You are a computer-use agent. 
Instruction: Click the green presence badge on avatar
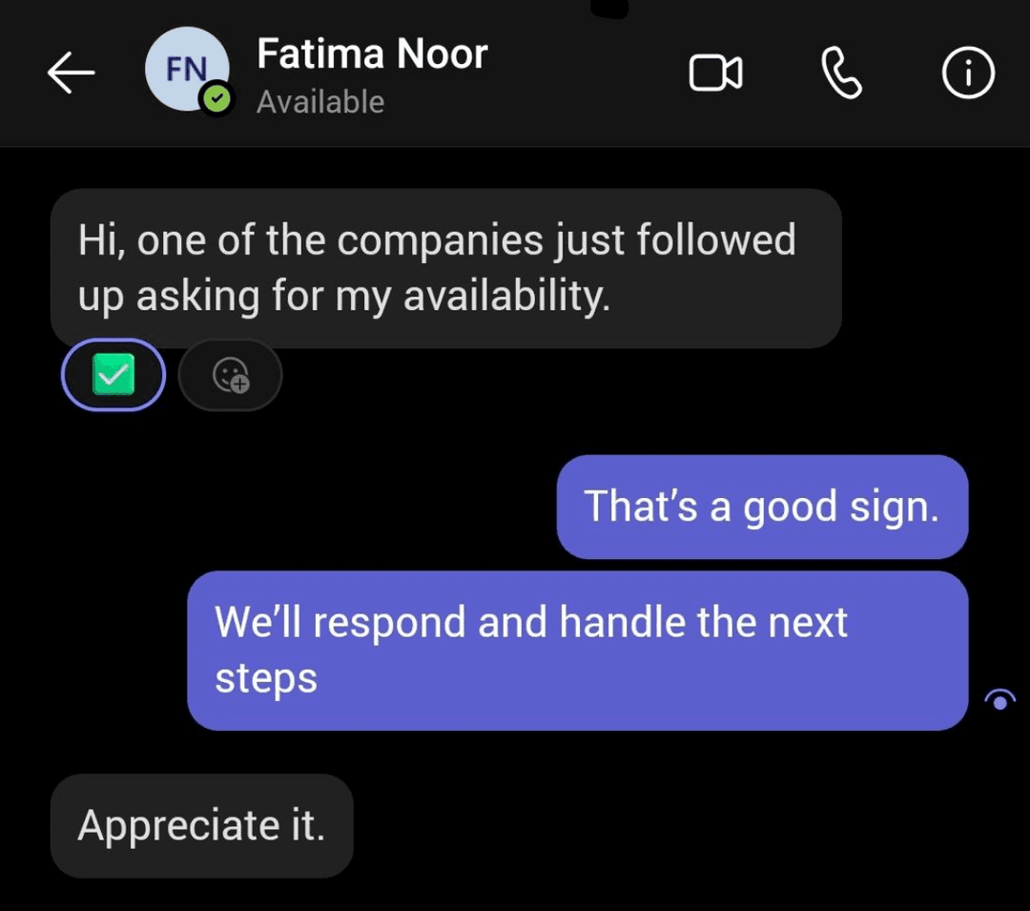(218, 99)
